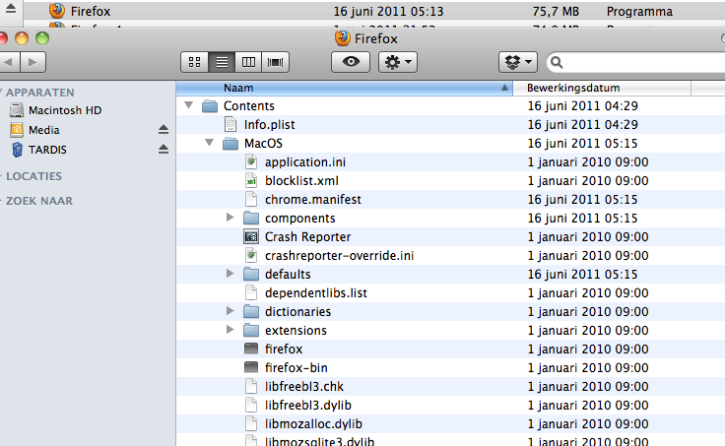
Task: Select the 'firefox-bin' file name
Action: coord(296,368)
